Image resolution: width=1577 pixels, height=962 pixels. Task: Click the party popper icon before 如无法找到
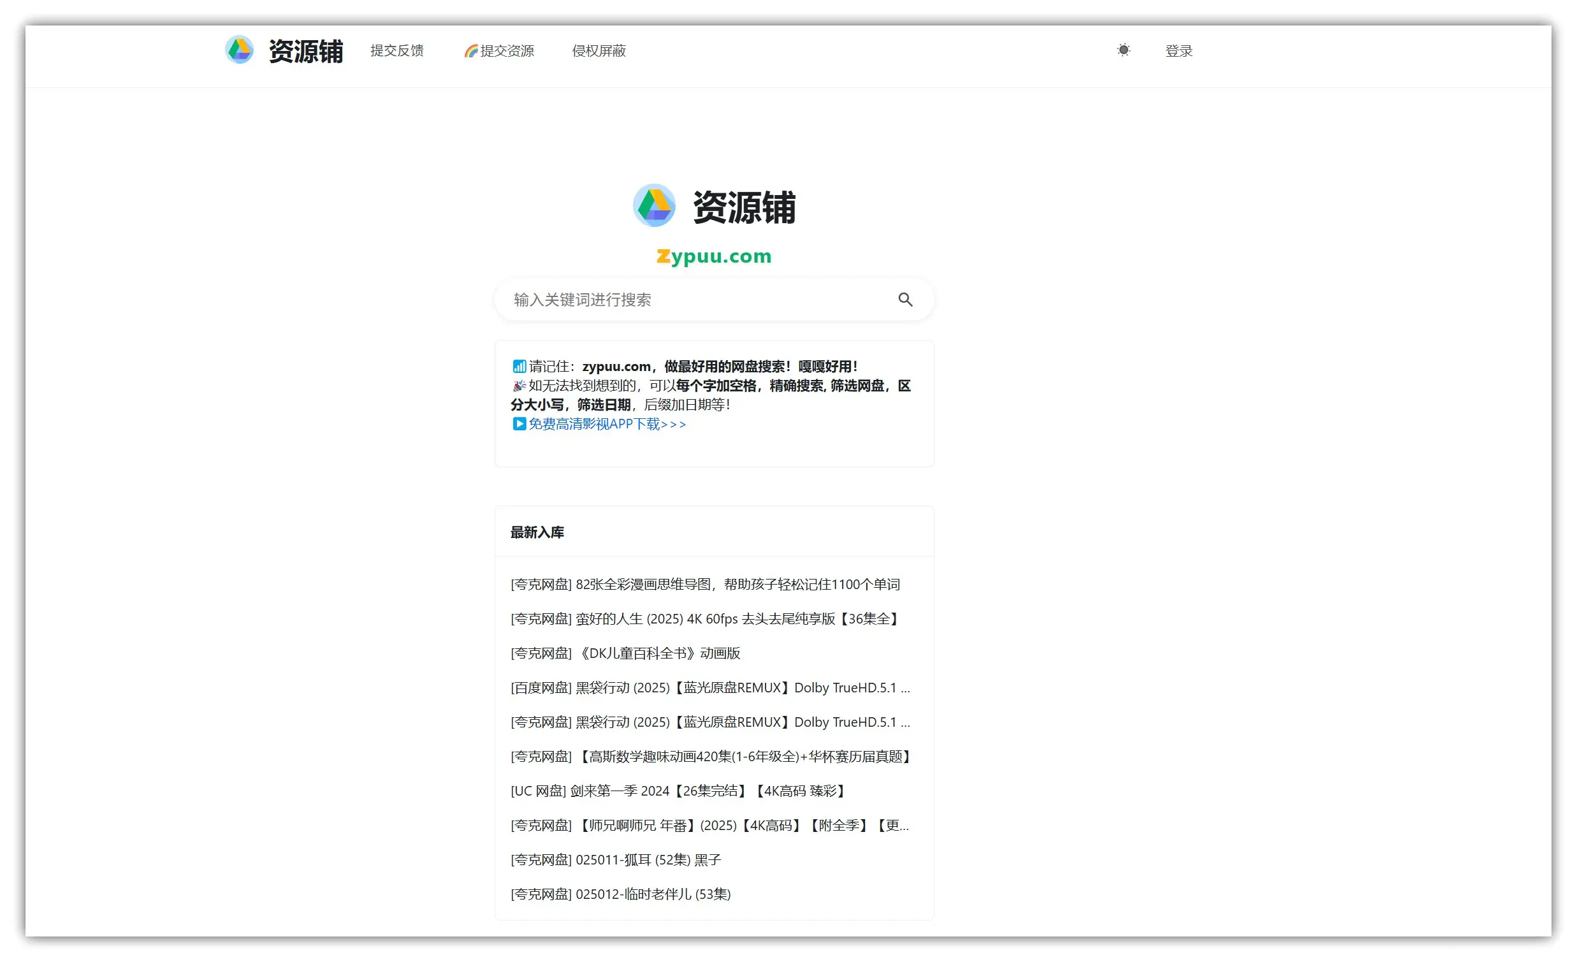tap(519, 386)
